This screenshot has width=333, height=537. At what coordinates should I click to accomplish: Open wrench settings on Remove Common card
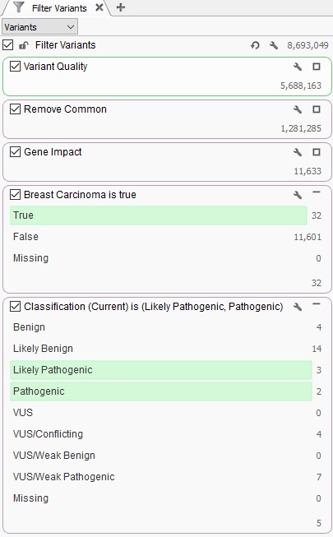(x=298, y=109)
